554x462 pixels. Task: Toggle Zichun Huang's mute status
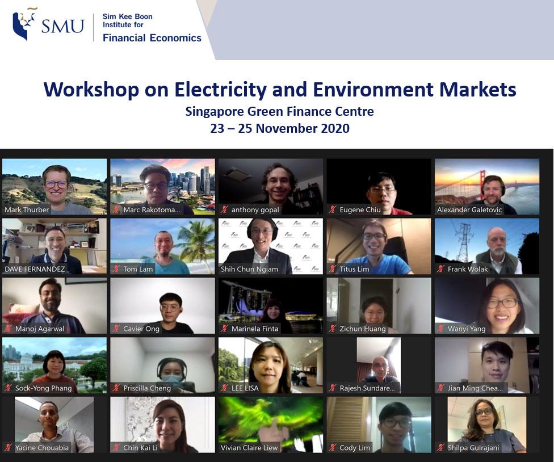click(x=333, y=327)
